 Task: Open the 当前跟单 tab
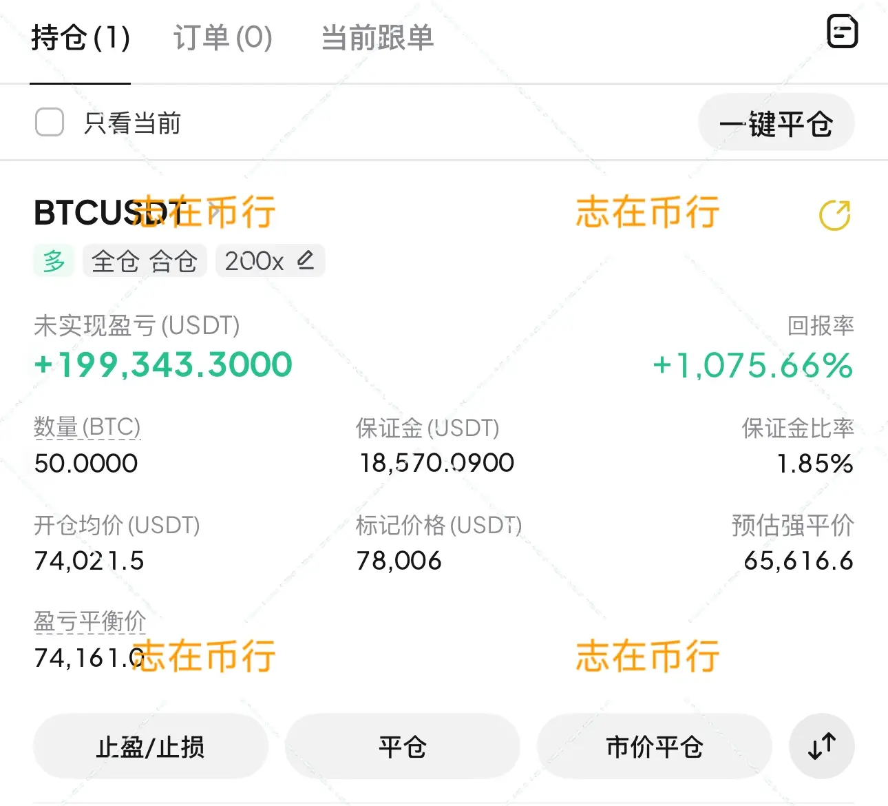coord(377,37)
